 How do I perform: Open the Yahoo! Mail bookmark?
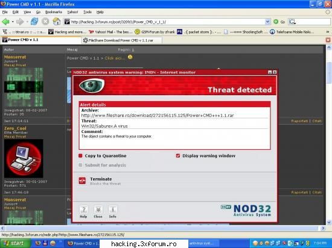110,32
